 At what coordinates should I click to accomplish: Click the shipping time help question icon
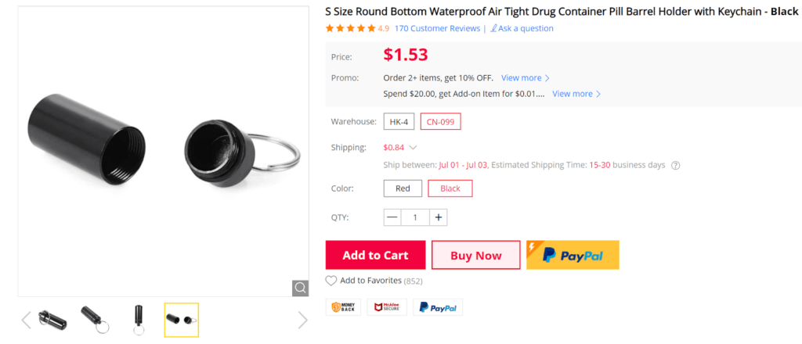click(675, 166)
